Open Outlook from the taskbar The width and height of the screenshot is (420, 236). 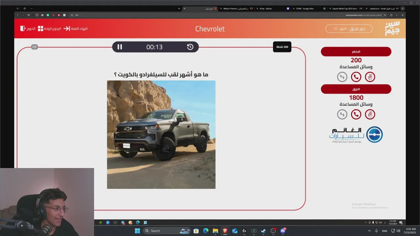[x=235, y=231]
